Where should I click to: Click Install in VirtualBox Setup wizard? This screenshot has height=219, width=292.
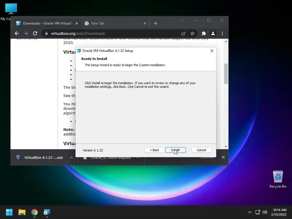pyautogui.click(x=175, y=150)
